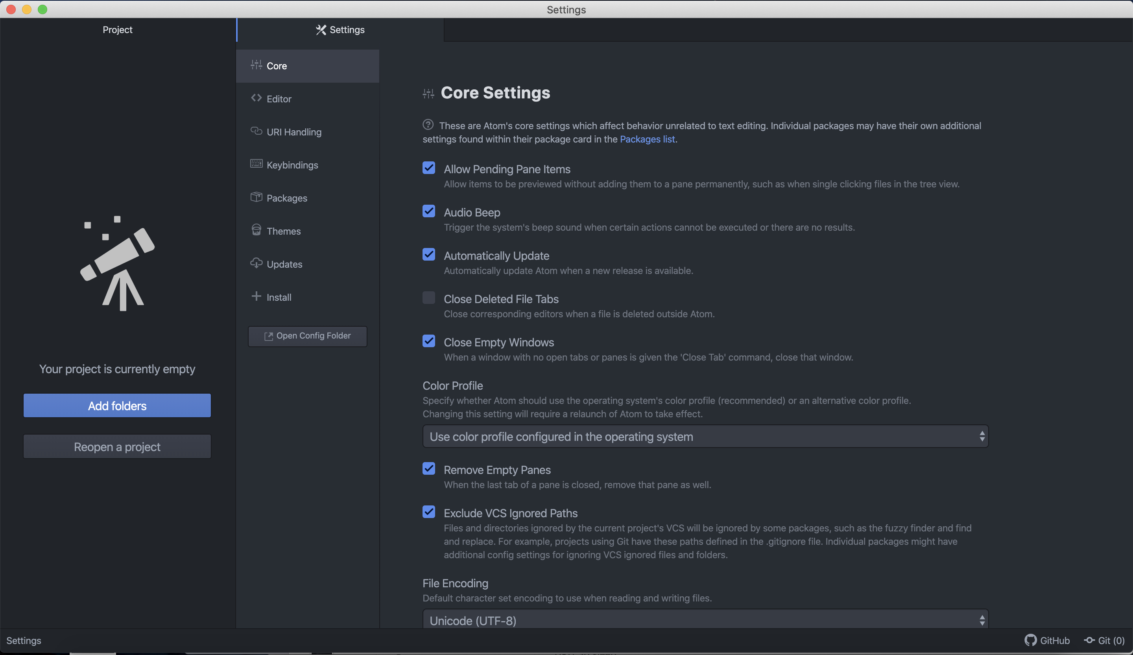Viewport: 1133px width, 655px height.
Task: Click the Settings label in status bar
Action: click(x=24, y=640)
